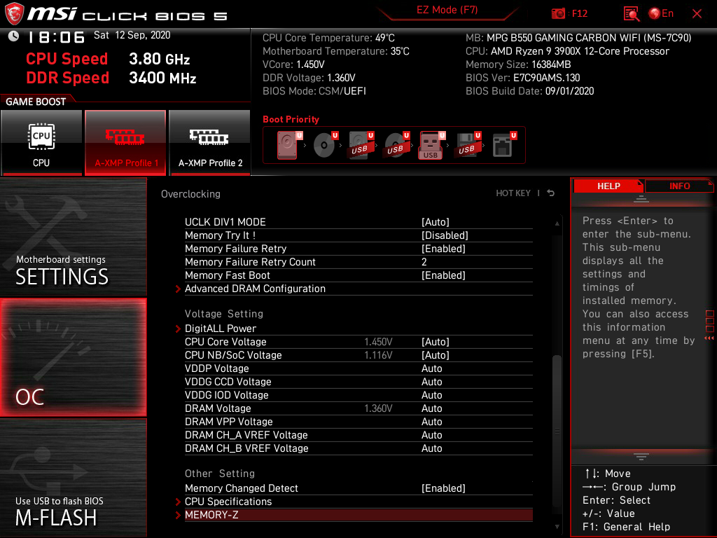Change Memory Try It ! [Disabled] value
The image size is (717, 538).
pos(445,235)
